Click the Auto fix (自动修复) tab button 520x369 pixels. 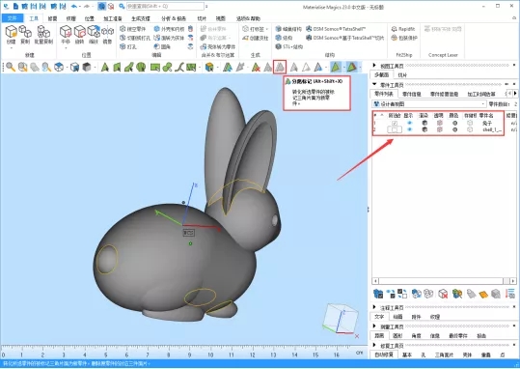[x=384, y=355]
